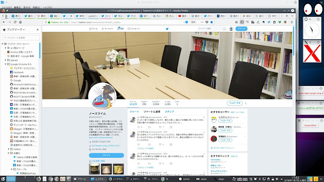Follow the first suggested user
Image resolution: width=324 pixels, height=182 pixels.
point(225,121)
